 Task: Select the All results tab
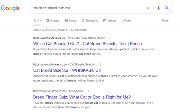tap(37, 21)
